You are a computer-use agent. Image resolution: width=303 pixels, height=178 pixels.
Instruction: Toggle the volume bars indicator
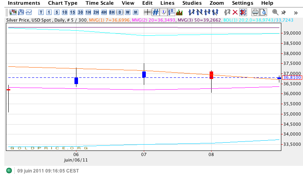pos(179,12)
